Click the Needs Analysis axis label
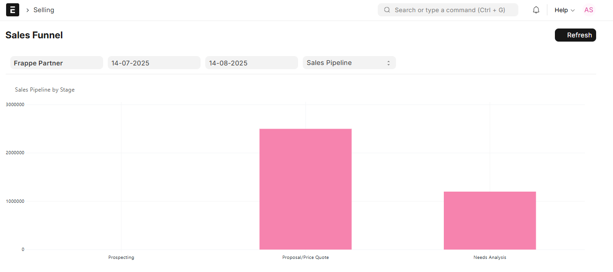The height and width of the screenshot is (272, 613). click(x=490, y=258)
